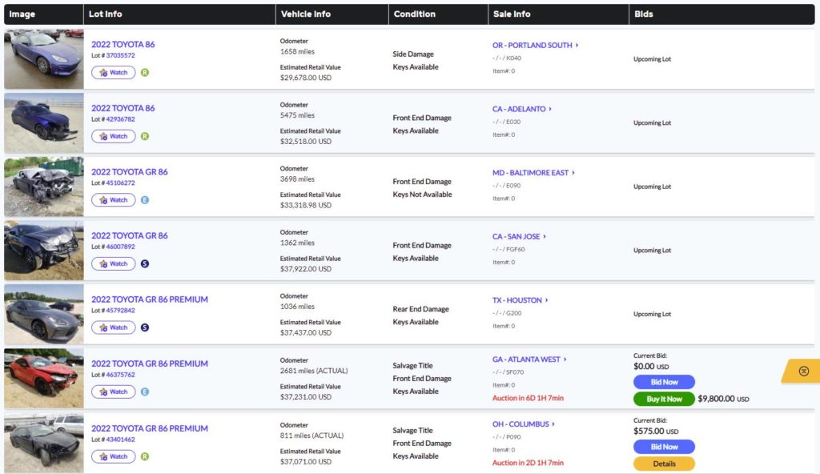Watch lot 37035572 Toyota 86
Screen dimensions: 820x474
[x=114, y=72]
